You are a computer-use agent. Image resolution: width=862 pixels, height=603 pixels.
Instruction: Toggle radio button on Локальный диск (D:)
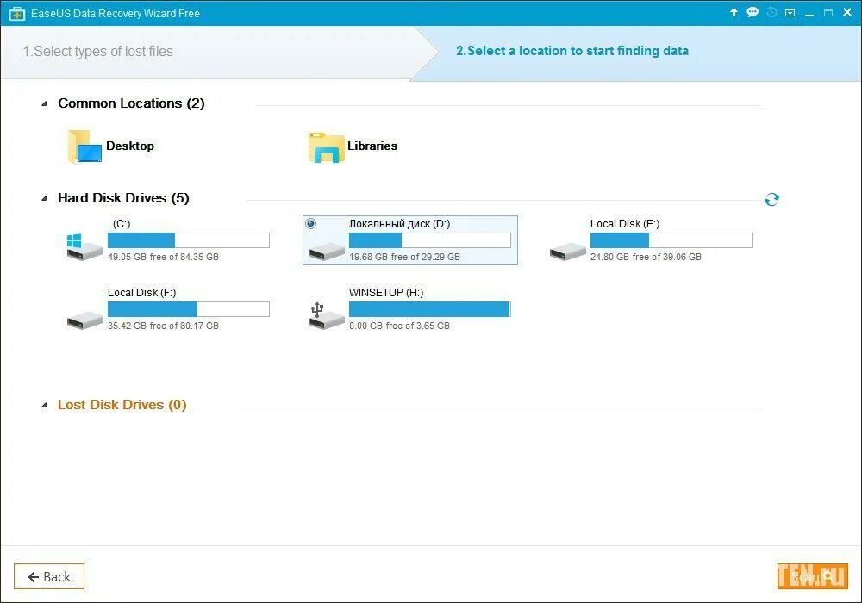[311, 223]
